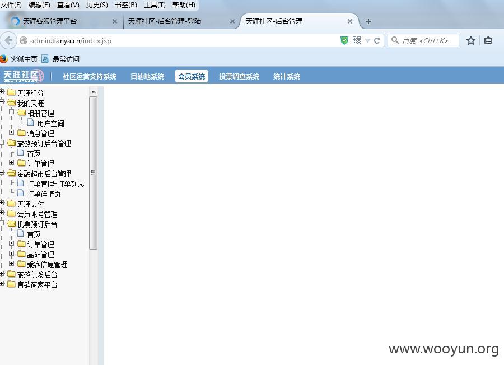Image resolution: width=504 pixels, height=365 pixels.
Task: Click the 会员帐号管理 folder icon
Action: (11, 214)
